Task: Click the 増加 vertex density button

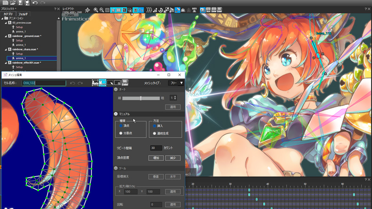Action: 156,158
